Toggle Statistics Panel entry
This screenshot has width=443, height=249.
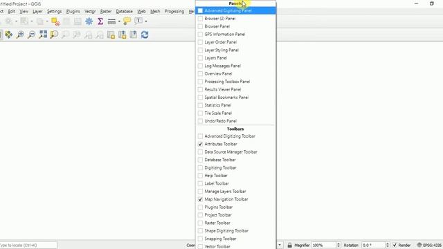235,105
